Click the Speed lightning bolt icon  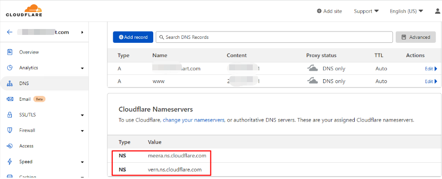pyautogui.click(x=10, y=162)
